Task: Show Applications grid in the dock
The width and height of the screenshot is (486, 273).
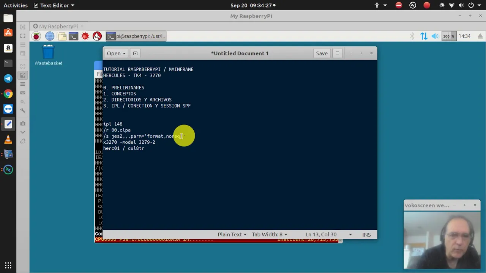Action: tap(8, 265)
